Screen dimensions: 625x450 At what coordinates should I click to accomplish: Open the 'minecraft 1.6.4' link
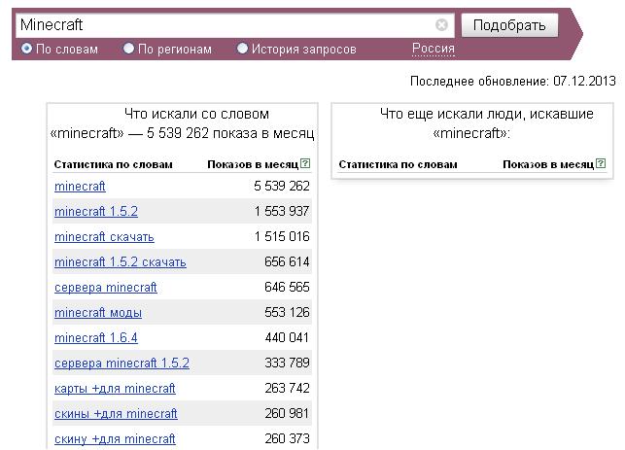point(96,337)
